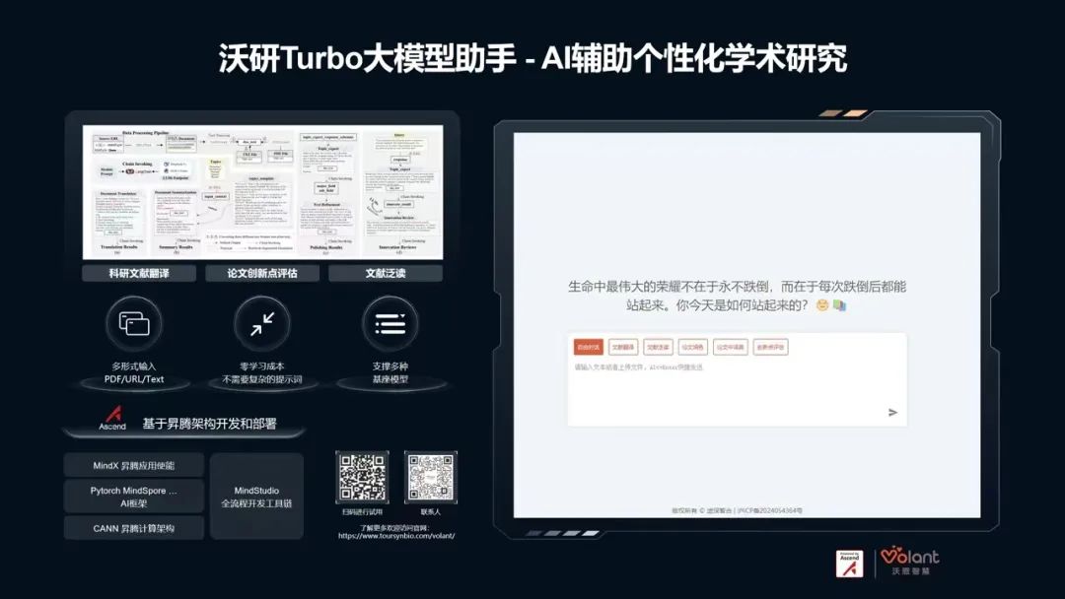Image resolution: width=1065 pixels, height=599 pixels.
Task: Choose the 创新点评估 tab in the chat box
Action: [770, 348]
